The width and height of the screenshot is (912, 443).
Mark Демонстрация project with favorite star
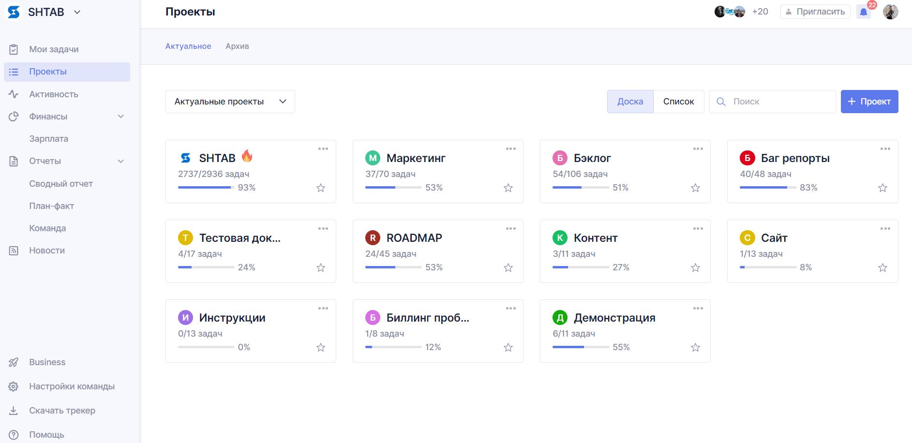695,347
